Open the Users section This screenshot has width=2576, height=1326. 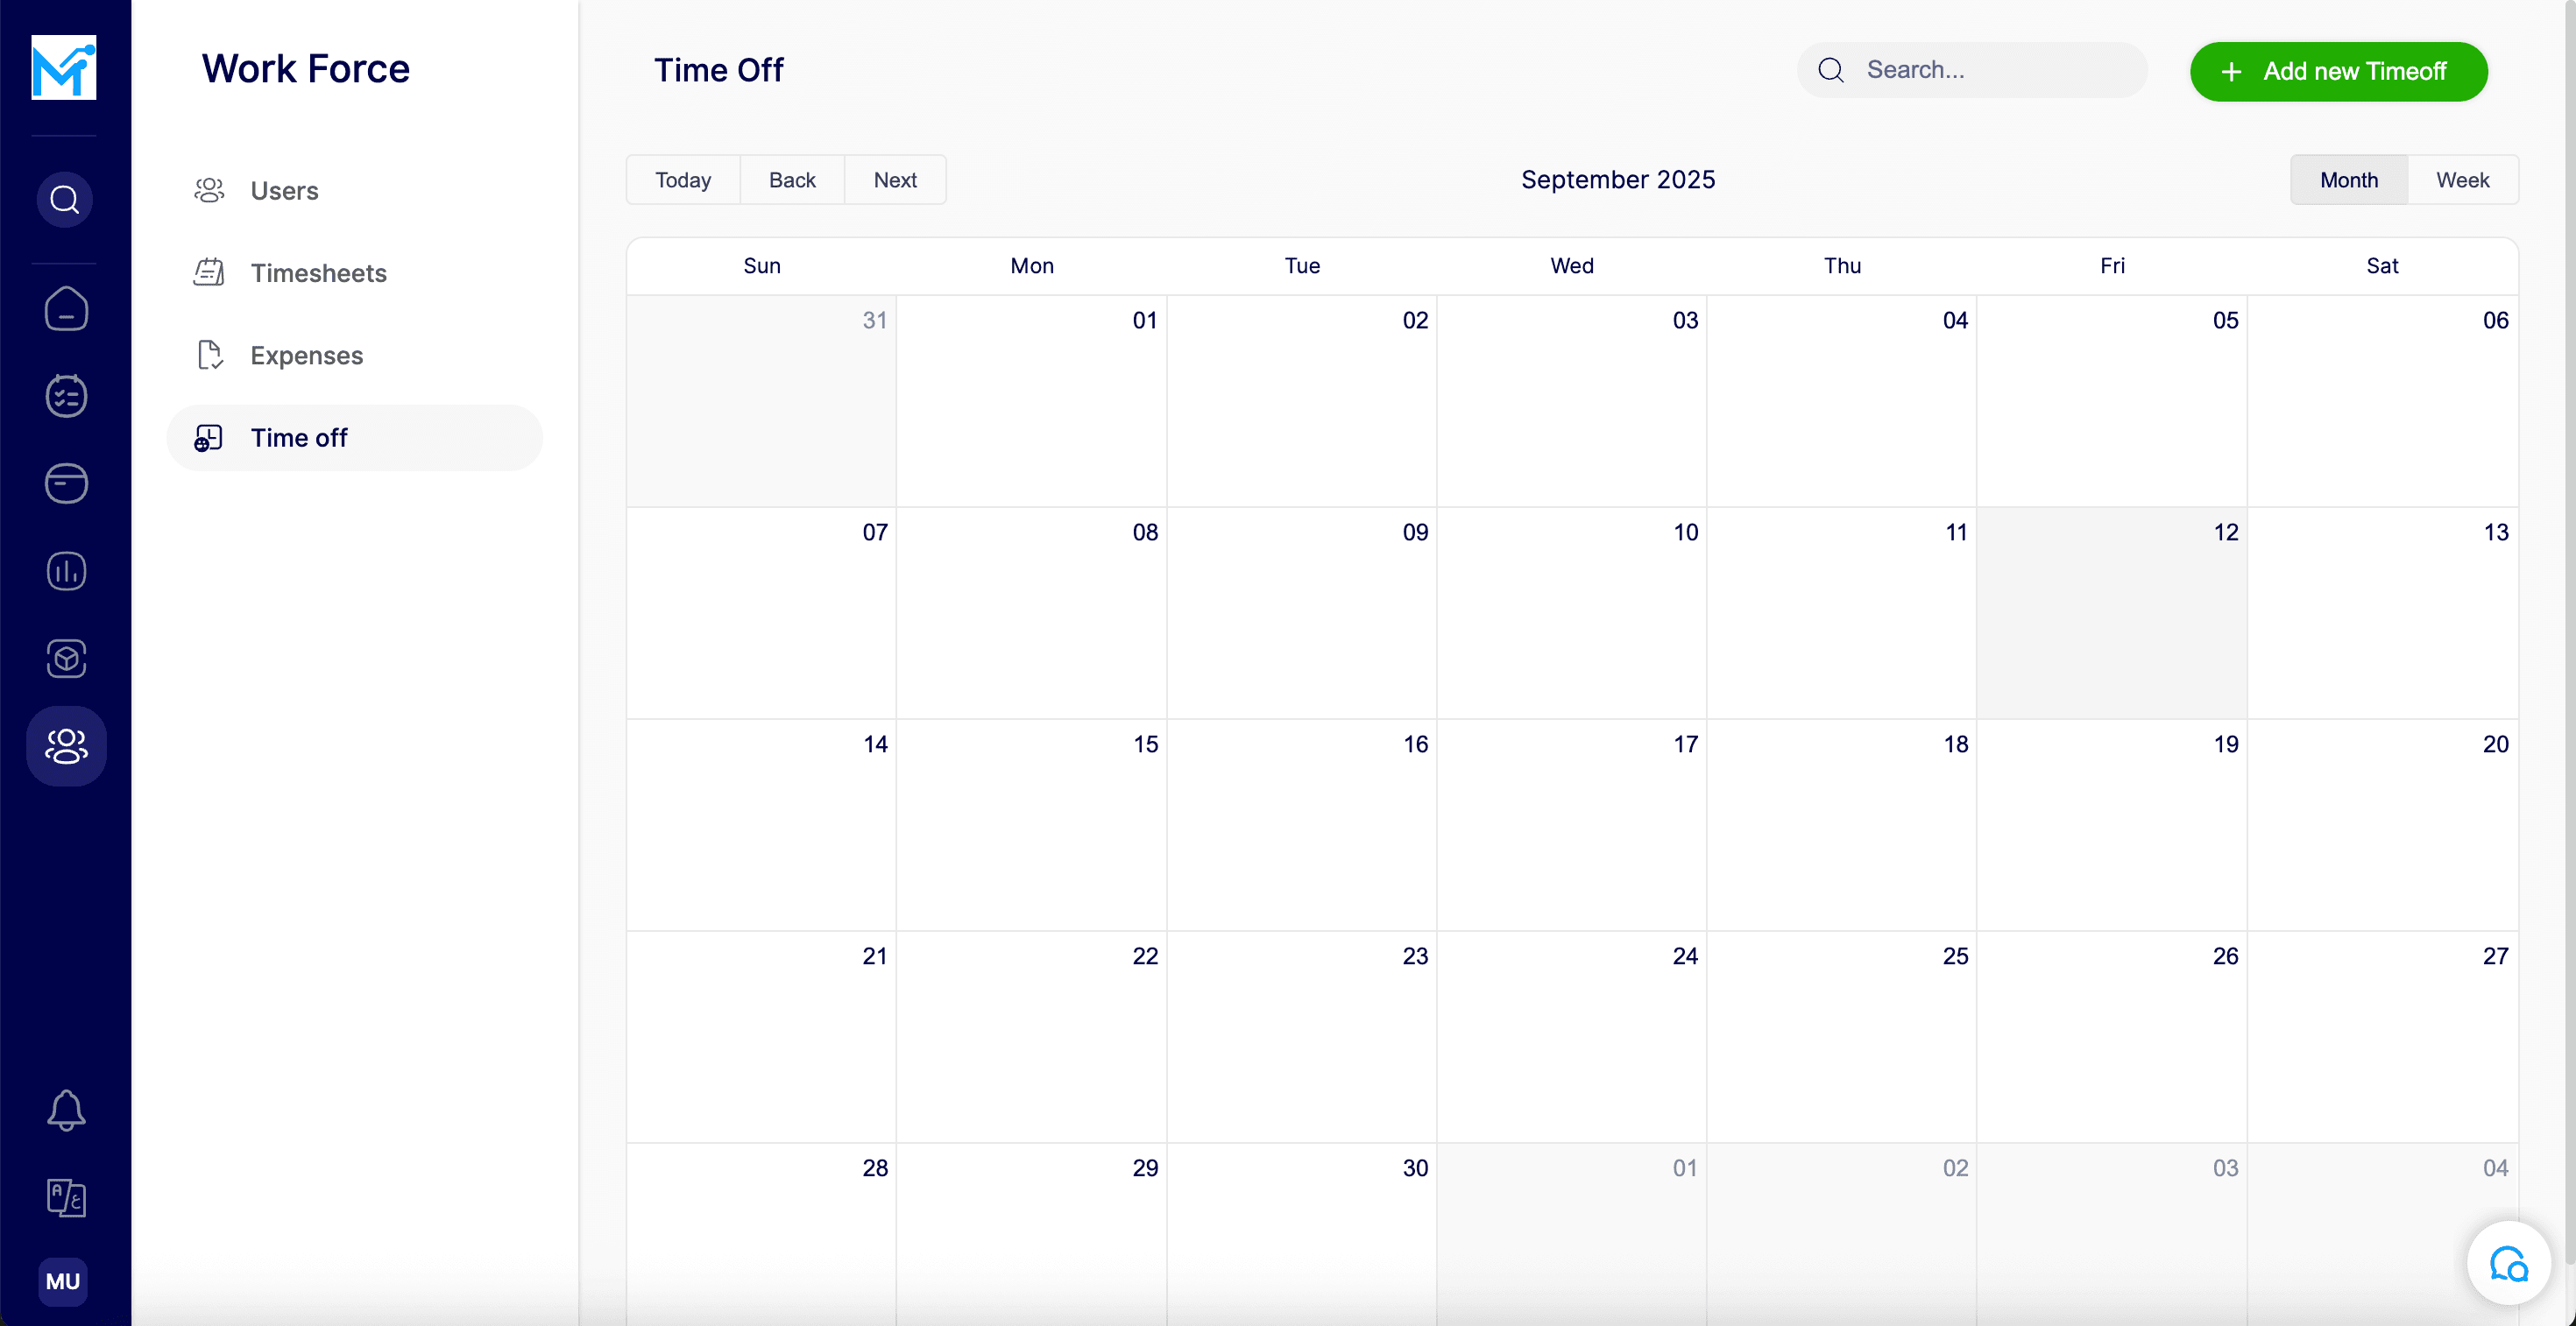[285, 190]
